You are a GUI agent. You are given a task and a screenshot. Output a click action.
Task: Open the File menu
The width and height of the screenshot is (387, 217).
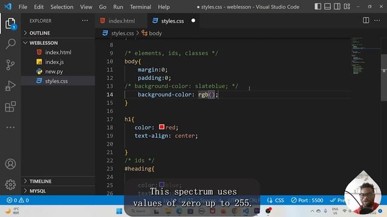(23, 7)
